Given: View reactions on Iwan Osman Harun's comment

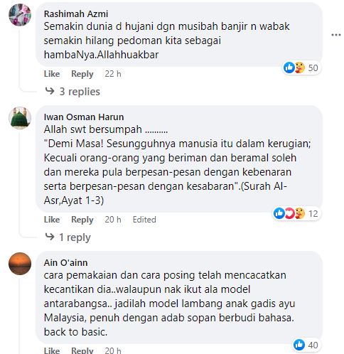Looking at the screenshot, I should coord(296,213).
